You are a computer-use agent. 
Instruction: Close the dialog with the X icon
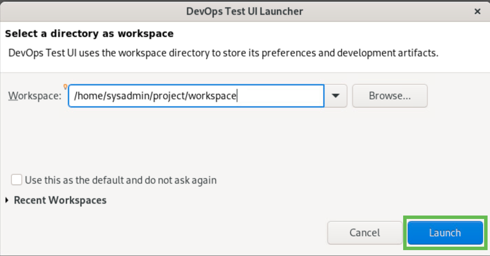pyautogui.click(x=477, y=11)
